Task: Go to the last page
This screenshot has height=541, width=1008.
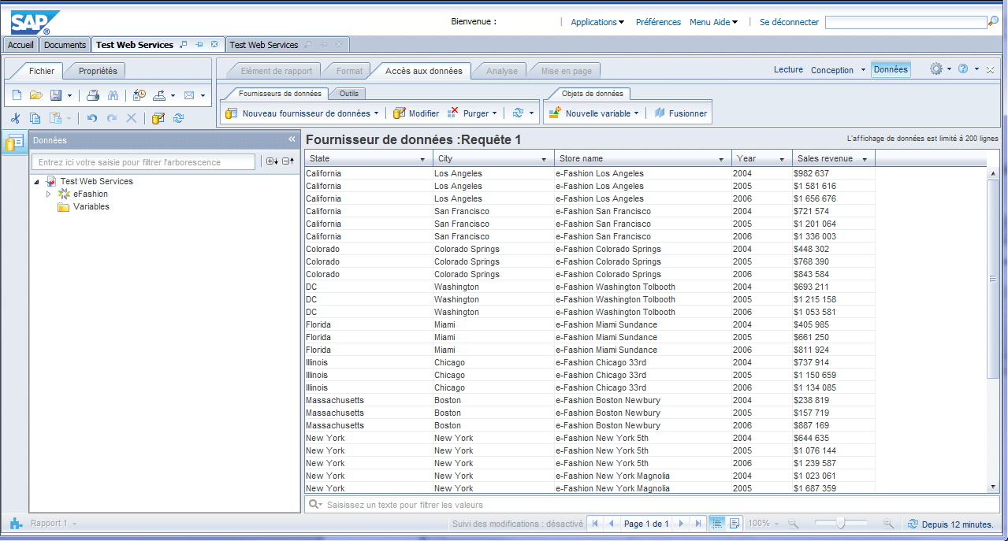Action: click(697, 523)
